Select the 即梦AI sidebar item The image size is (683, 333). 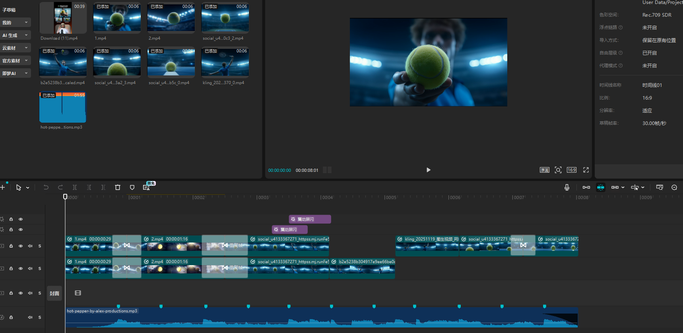[x=15, y=73]
